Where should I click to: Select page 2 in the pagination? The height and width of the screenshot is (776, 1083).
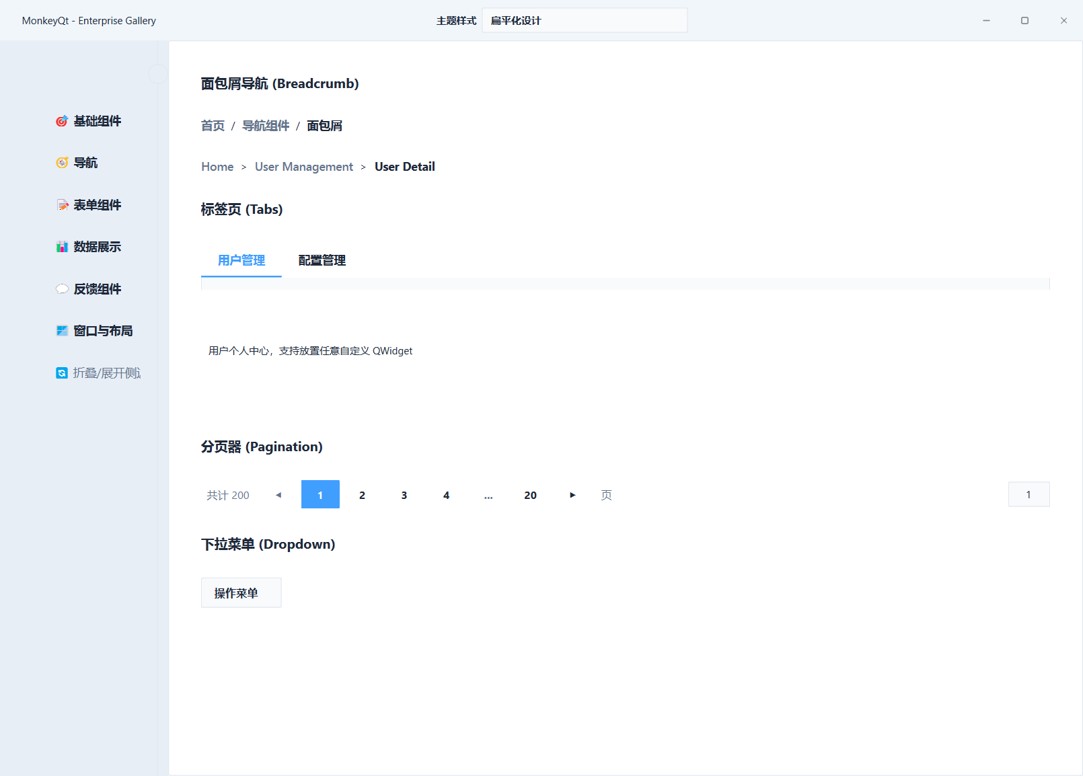tap(362, 494)
